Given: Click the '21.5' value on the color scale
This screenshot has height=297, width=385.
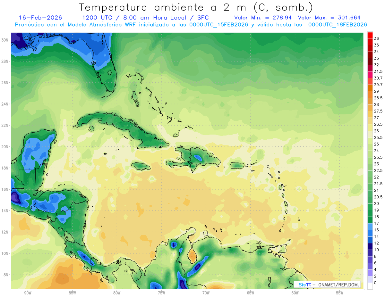Looking at the screenshot, I should coord(378,184).
